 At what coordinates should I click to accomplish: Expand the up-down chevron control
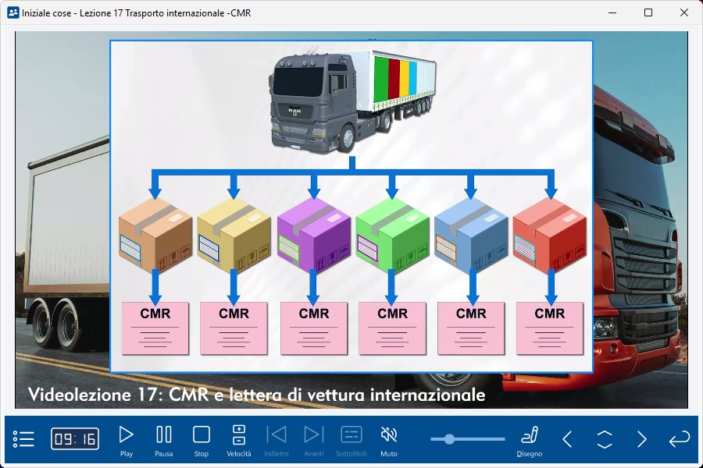point(605,439)
